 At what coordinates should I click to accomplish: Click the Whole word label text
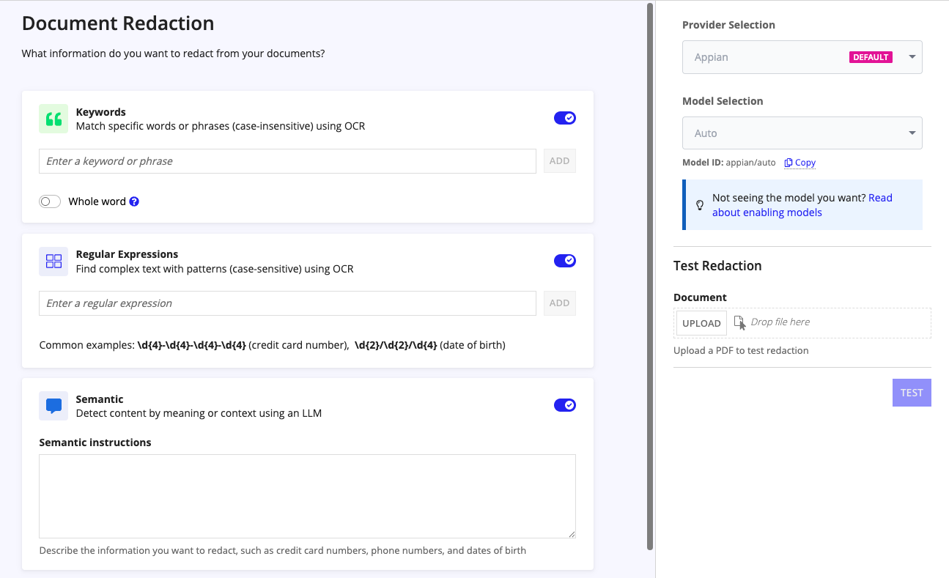(97, 201)
